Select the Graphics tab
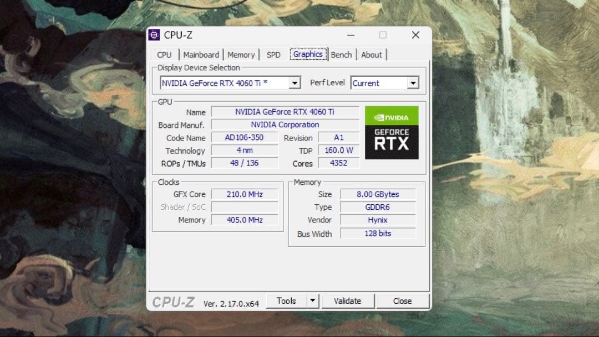This screenshot has width=599, height=337. click(x=308, y=54)
